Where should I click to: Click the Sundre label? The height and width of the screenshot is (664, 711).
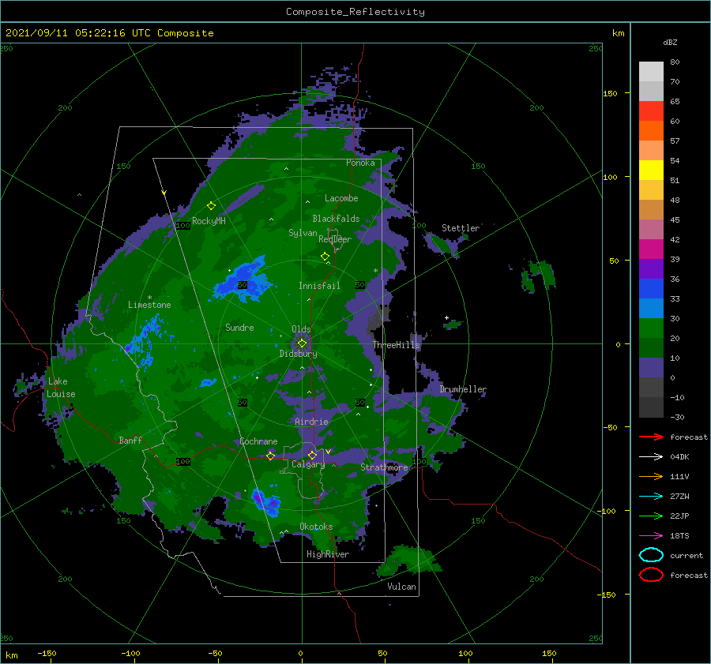(239, 327)
